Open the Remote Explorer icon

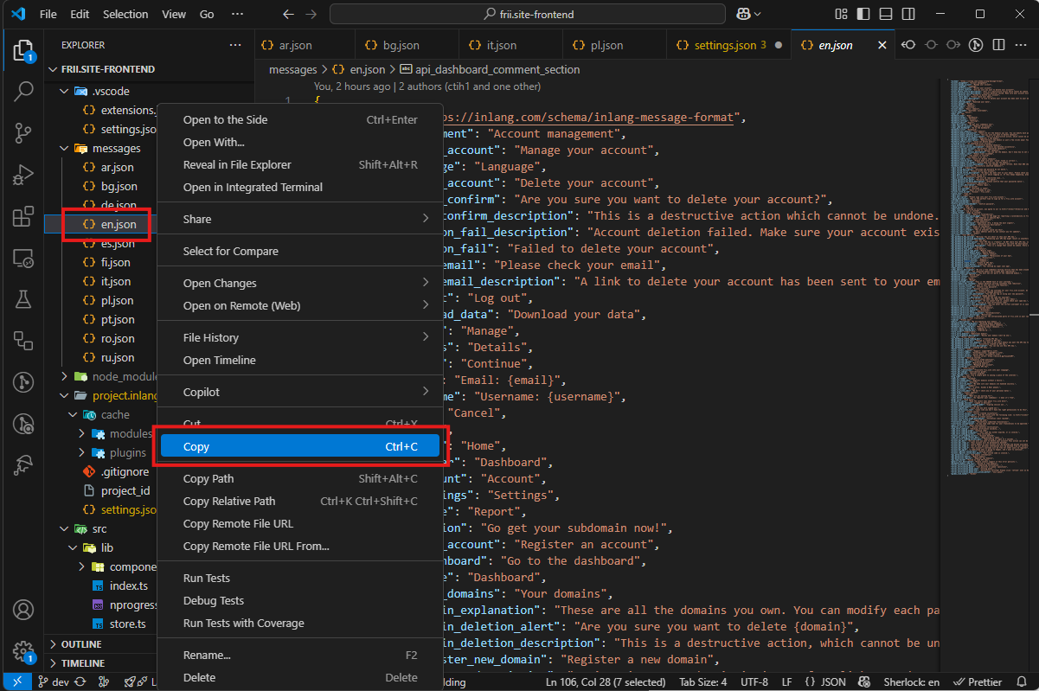[23, 258]
